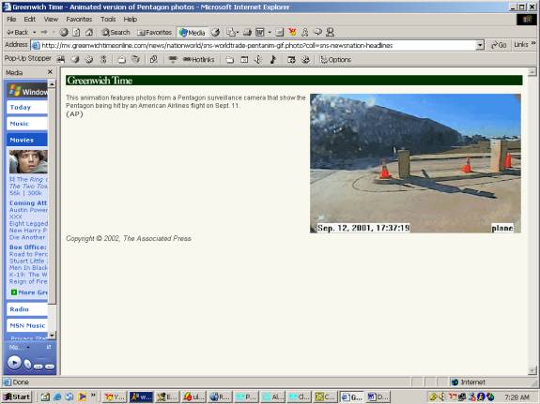
Task: Refresh the current page
Action: coord(76,32)
